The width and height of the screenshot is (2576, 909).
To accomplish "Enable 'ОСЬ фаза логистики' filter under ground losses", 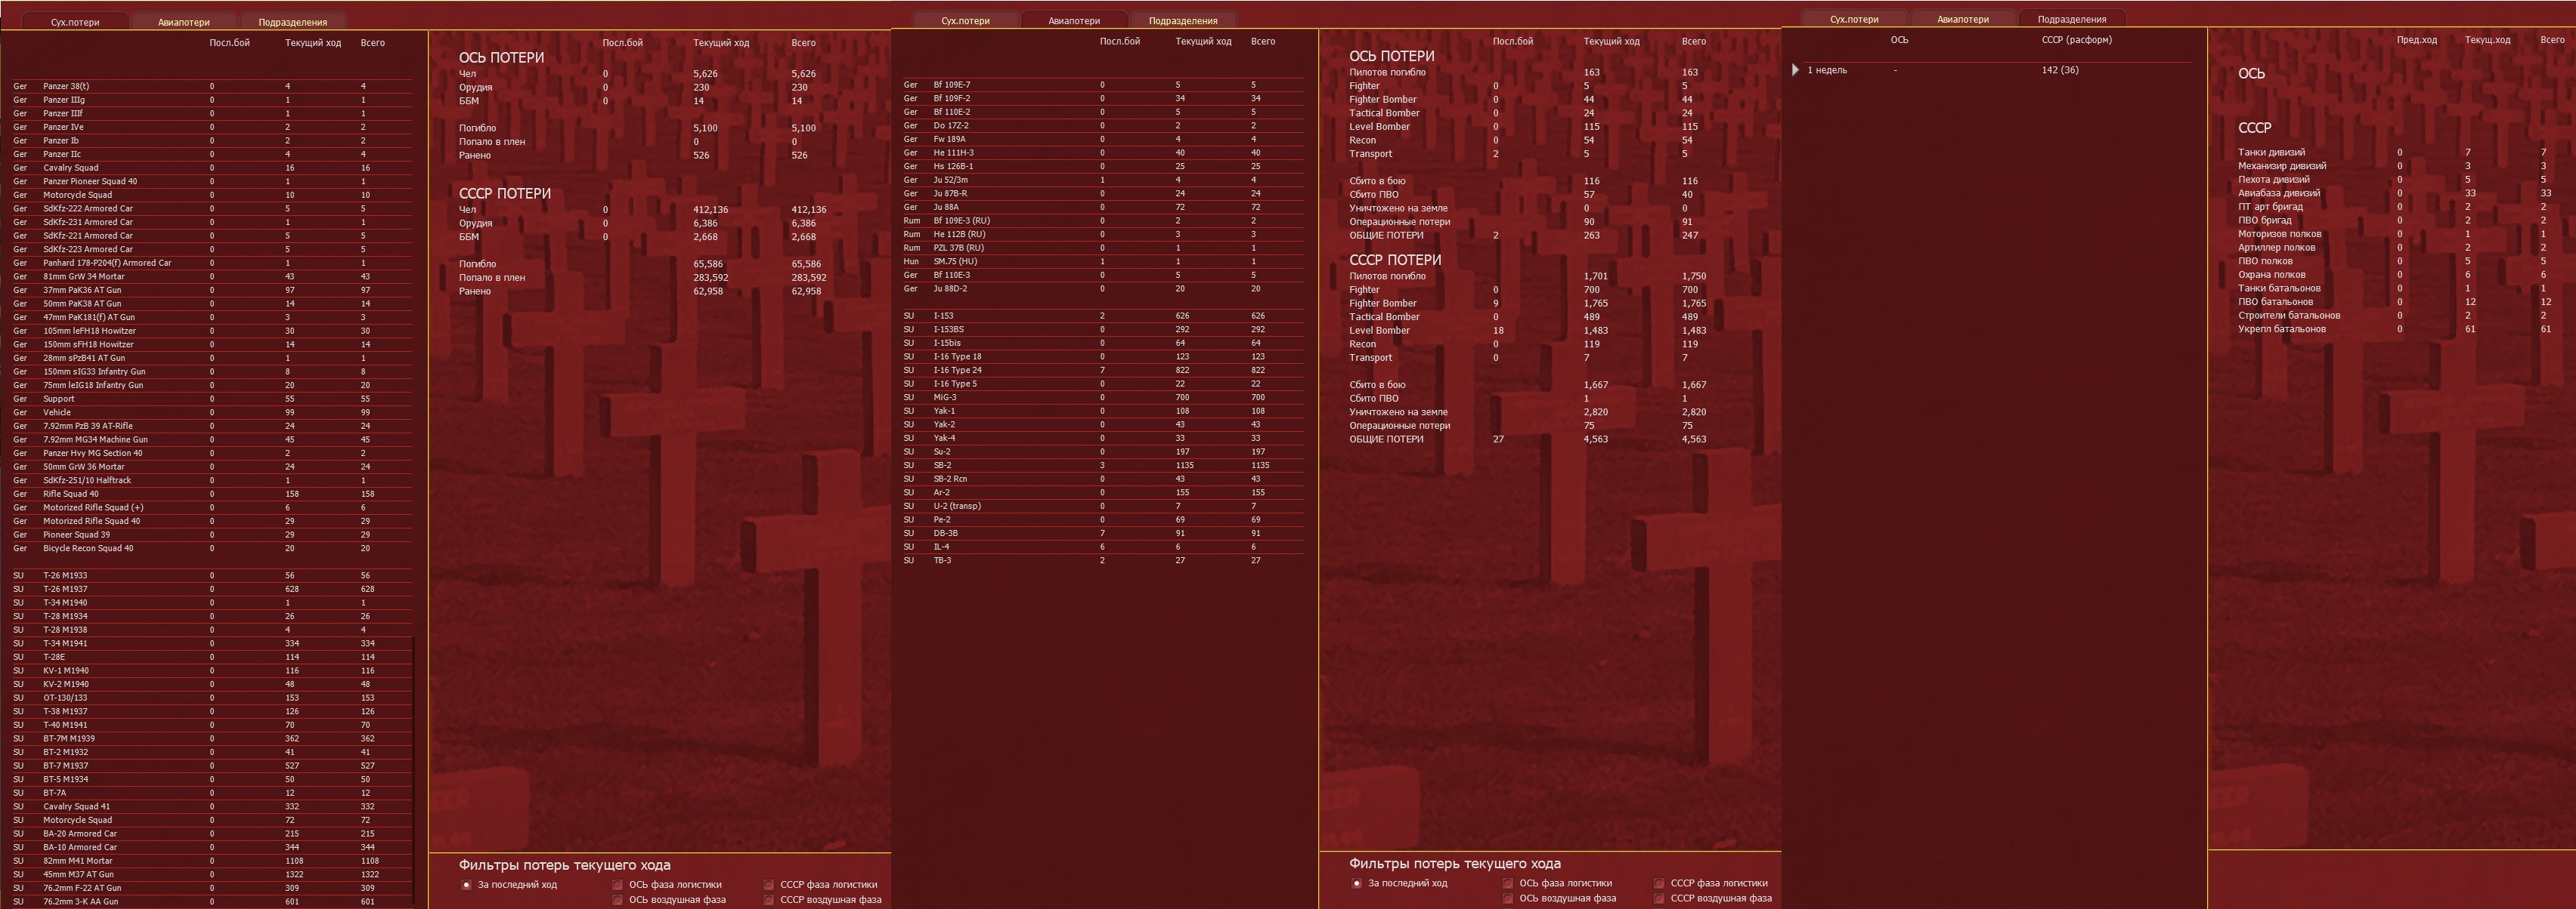I will pyautogui.click(x=618, y=884).
